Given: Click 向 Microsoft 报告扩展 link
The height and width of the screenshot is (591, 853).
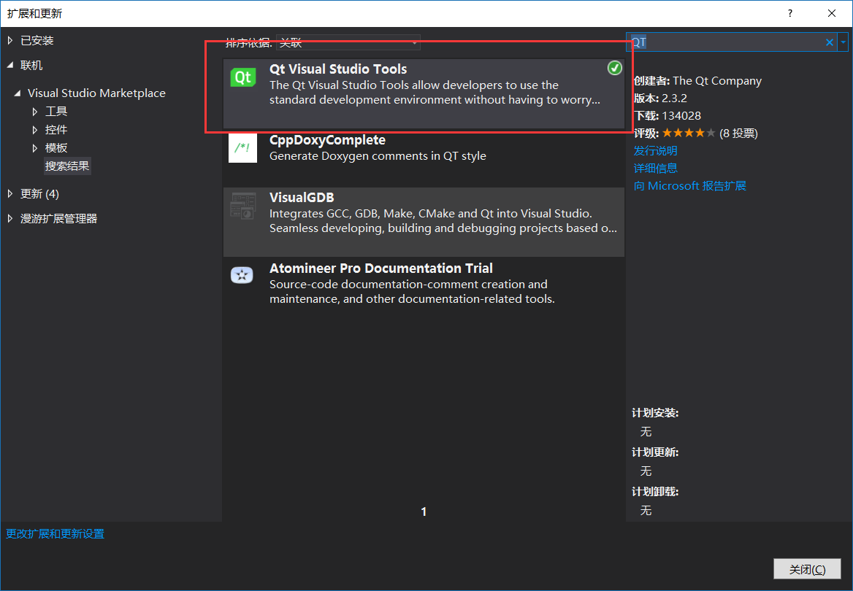Looking at the screenshot, I should 690,186.
